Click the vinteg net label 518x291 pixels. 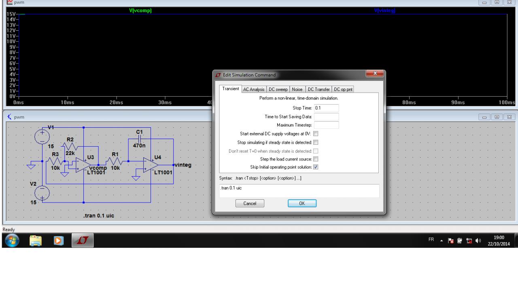[x=183, y=165]
